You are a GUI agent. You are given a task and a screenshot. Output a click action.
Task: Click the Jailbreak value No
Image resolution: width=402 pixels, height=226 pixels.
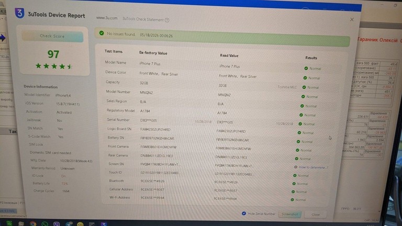click(x=60, y=120)
